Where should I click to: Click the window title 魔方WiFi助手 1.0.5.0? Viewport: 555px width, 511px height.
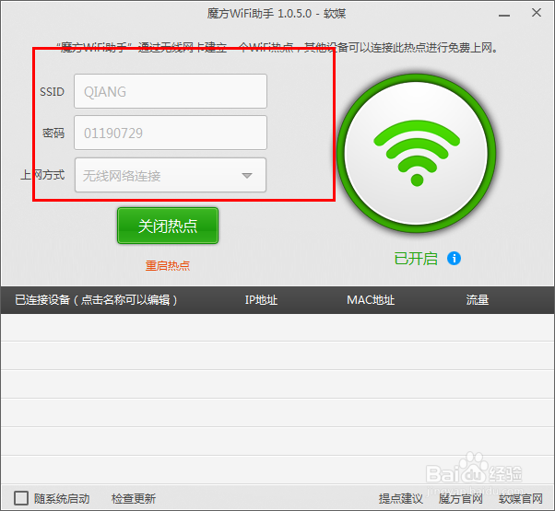tap(259, 14)
